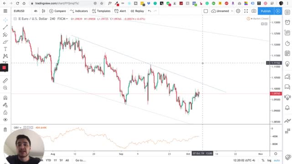The width and height of the screenshot is (292, 164).
Task: Publish the chart idea
Action: click(266, 11)
